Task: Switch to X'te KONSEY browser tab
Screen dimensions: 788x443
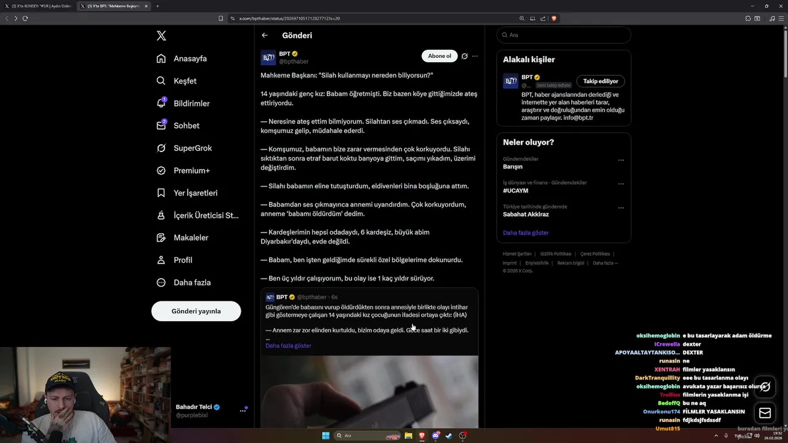Action: (x=39, y=6)
